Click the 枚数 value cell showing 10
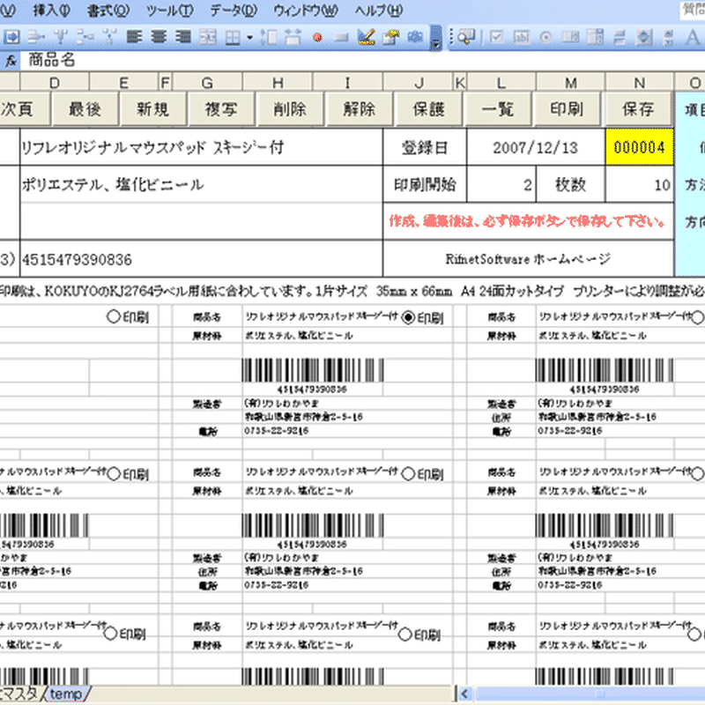The width and height of the screenshot is (705, 705). [x=639, y=184]
